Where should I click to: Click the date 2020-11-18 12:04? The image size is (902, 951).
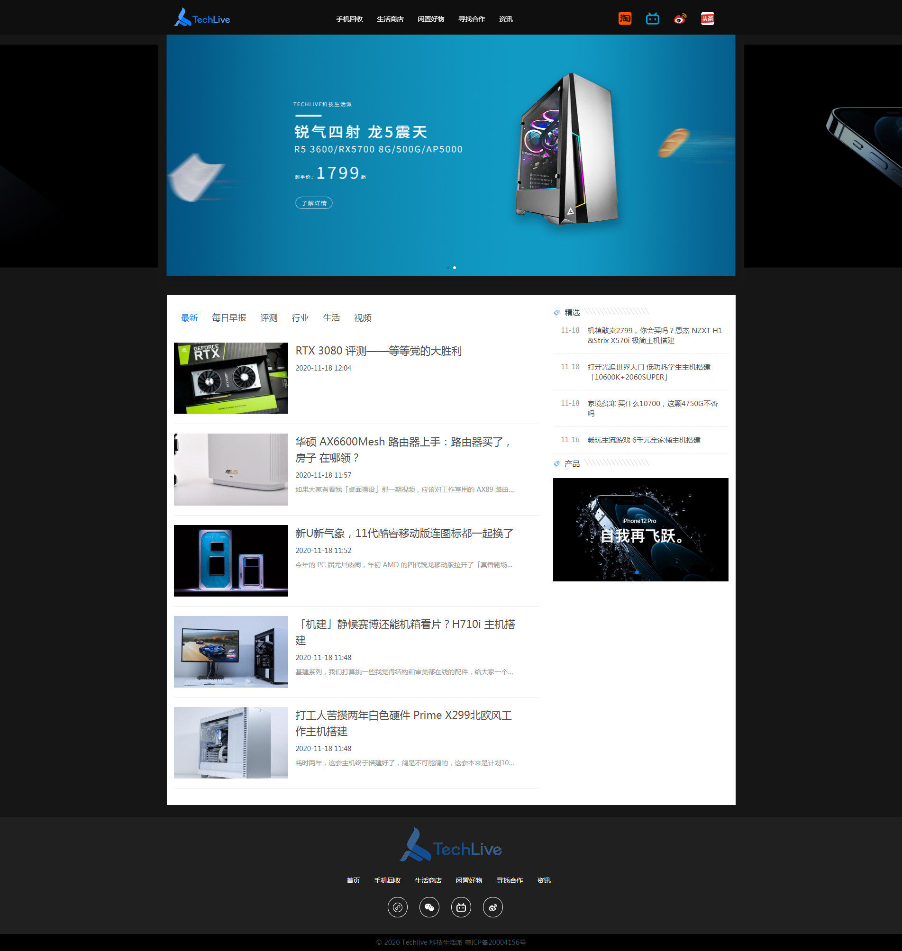[323, 368]
